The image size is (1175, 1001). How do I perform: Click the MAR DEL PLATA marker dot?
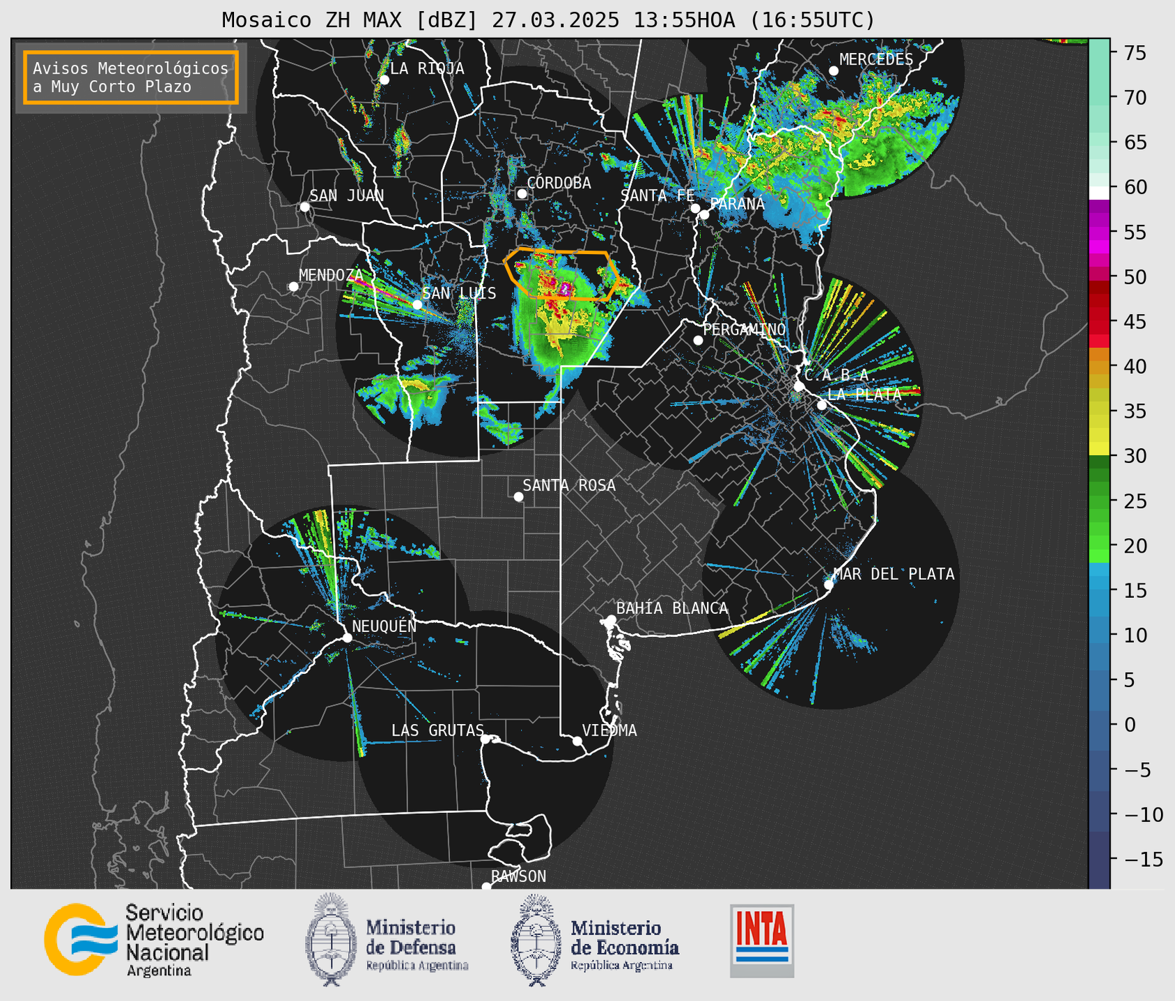(x=829, y=585)
